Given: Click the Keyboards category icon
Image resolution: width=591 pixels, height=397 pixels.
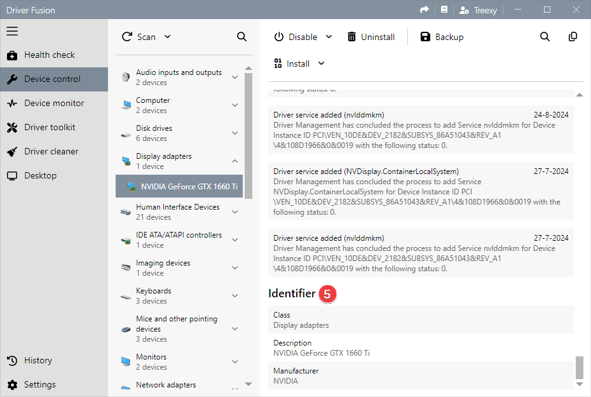Looking at the screenshot, I should pyautogui.click(x=126, y=297).
